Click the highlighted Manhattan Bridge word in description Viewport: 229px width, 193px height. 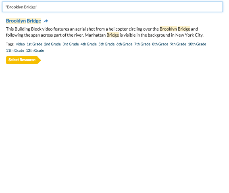click(113, 35)
